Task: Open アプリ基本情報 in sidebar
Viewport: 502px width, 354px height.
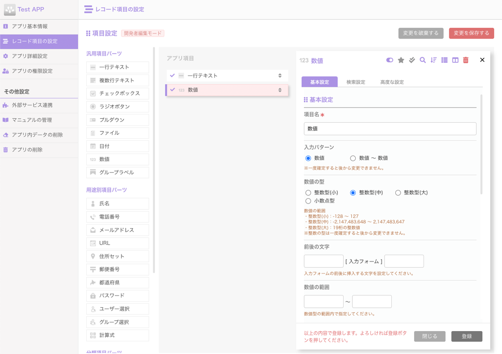Action: pos(39,27)
